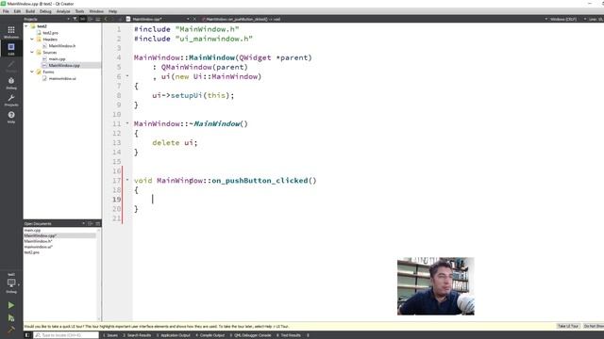Build project with the hammer icon

point(11,329)
